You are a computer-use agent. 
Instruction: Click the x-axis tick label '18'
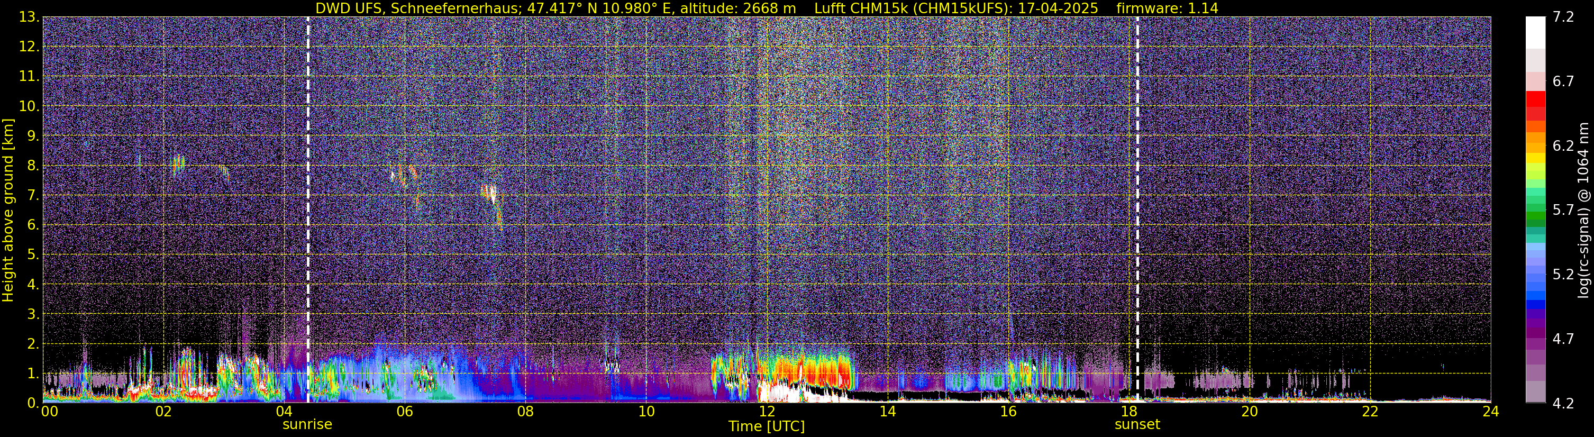[x=1128, y=412]
